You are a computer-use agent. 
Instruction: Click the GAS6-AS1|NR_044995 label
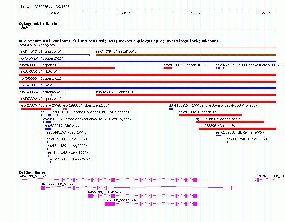(58, 184)
